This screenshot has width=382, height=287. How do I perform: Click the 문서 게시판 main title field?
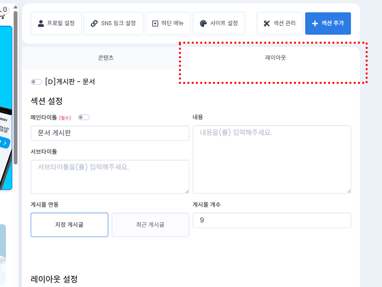110,133
